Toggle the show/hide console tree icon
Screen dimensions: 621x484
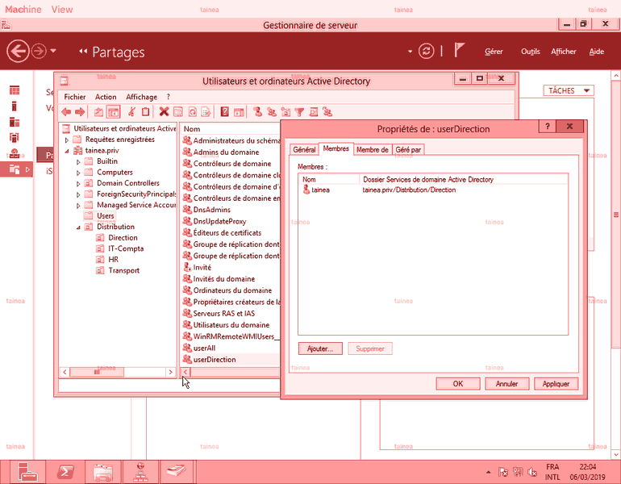pyautogui.click(x=113, y=112)
